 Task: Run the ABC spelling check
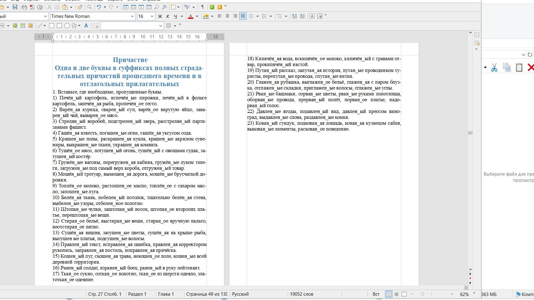pos(187,7)
